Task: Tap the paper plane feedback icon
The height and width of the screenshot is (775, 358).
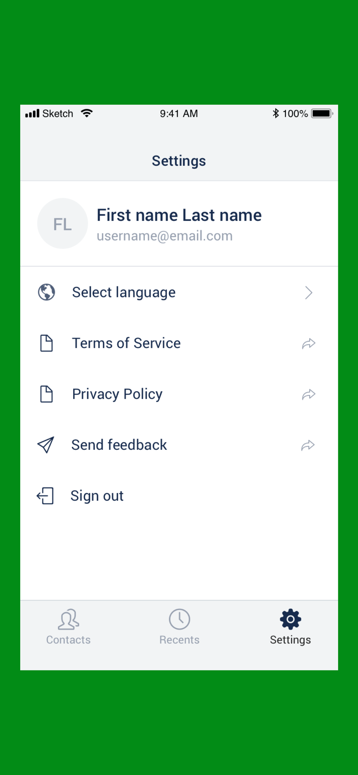Action: point(46,445)
